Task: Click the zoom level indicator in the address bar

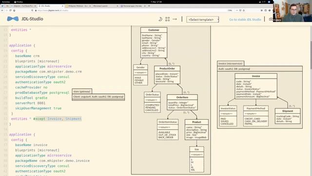Action: click(230, 10)
